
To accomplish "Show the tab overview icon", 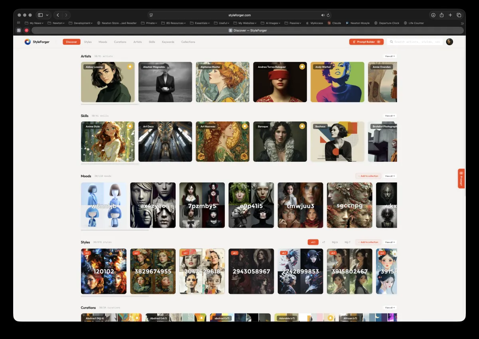I will [x=459, y=15].
